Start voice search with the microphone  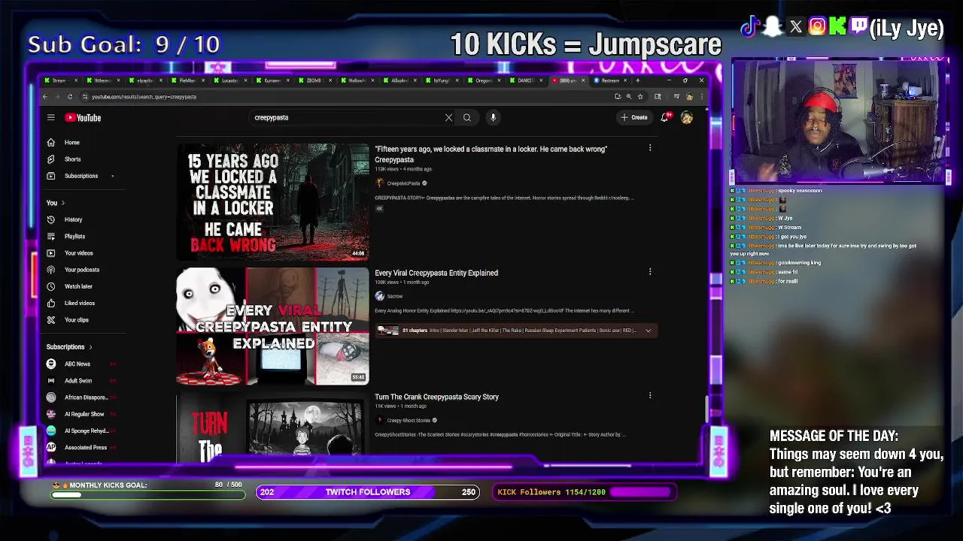point(493,117)
